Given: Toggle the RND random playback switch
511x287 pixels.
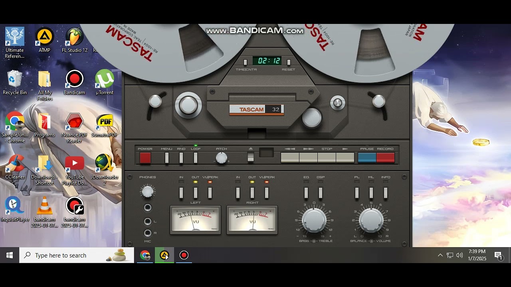Looking at the screenshot, I should pyautogui.click(x=181, y=158).
